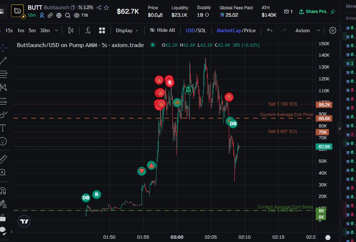The width and height of the screenshot is (356, 242).
Task: Click the Current Average Cost Basis label
Action: pos(285,207)
